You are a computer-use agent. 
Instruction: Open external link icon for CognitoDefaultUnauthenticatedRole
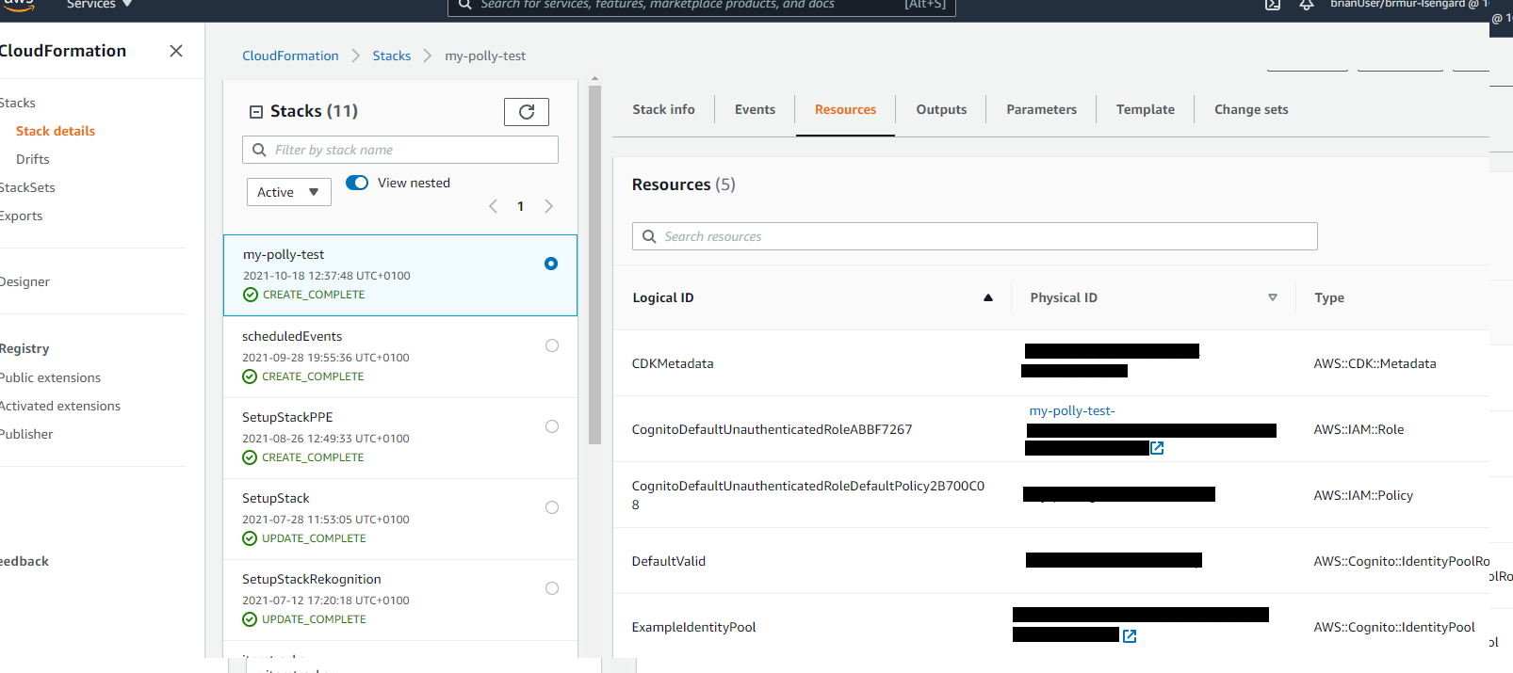(x=1157, y=448)
